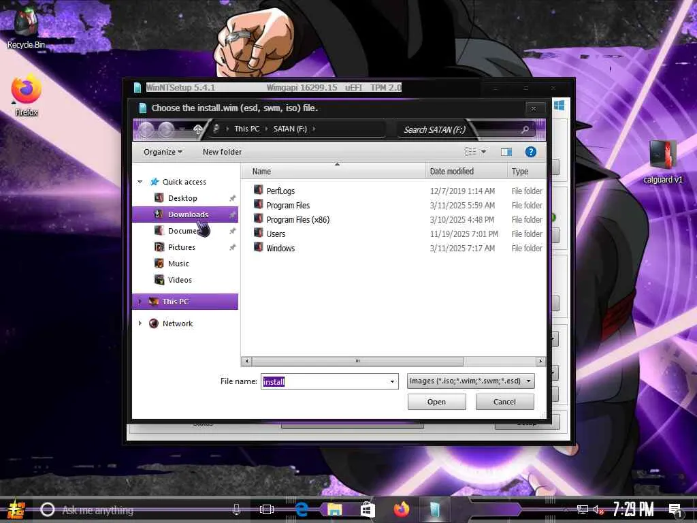Image resolution: width=697 pixels, height=523 pixels.
Task: Click the Users folder icon
Action: coord(258,233)
